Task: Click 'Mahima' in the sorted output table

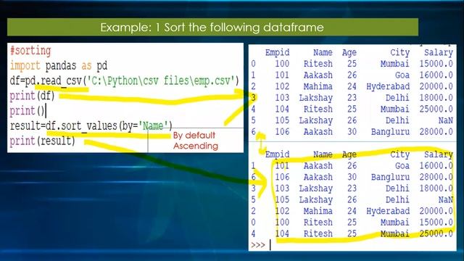Action: (x=318, y=211)
